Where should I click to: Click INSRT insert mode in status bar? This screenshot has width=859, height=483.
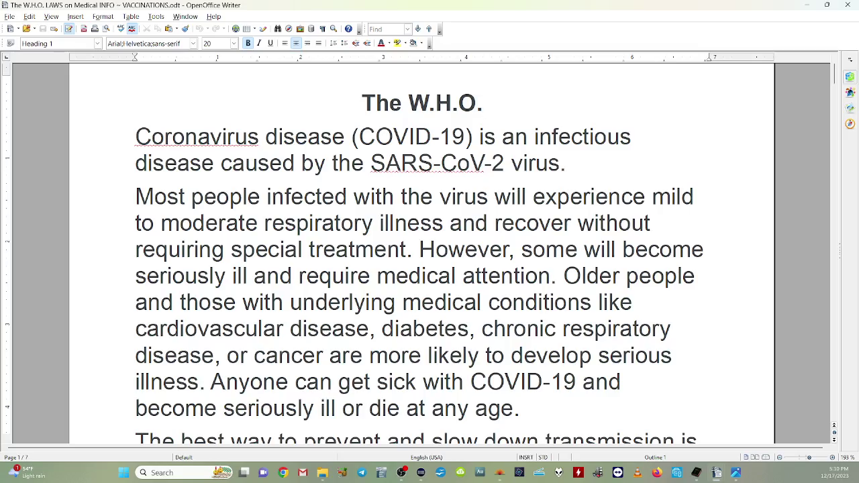(525, 458)
